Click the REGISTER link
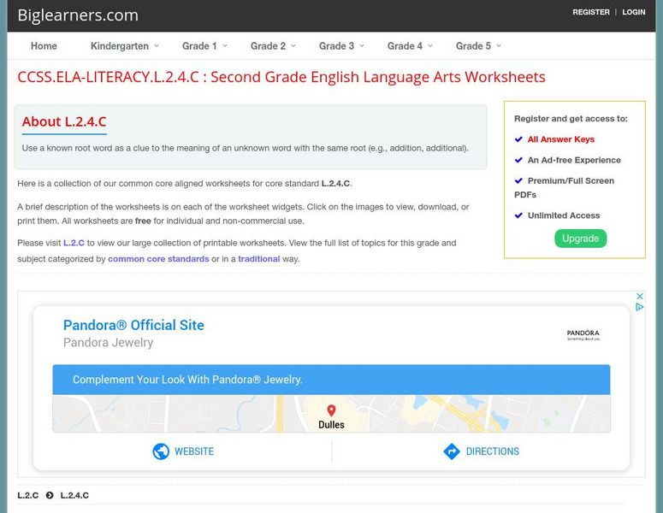663x513 pixels. [591, 12]
